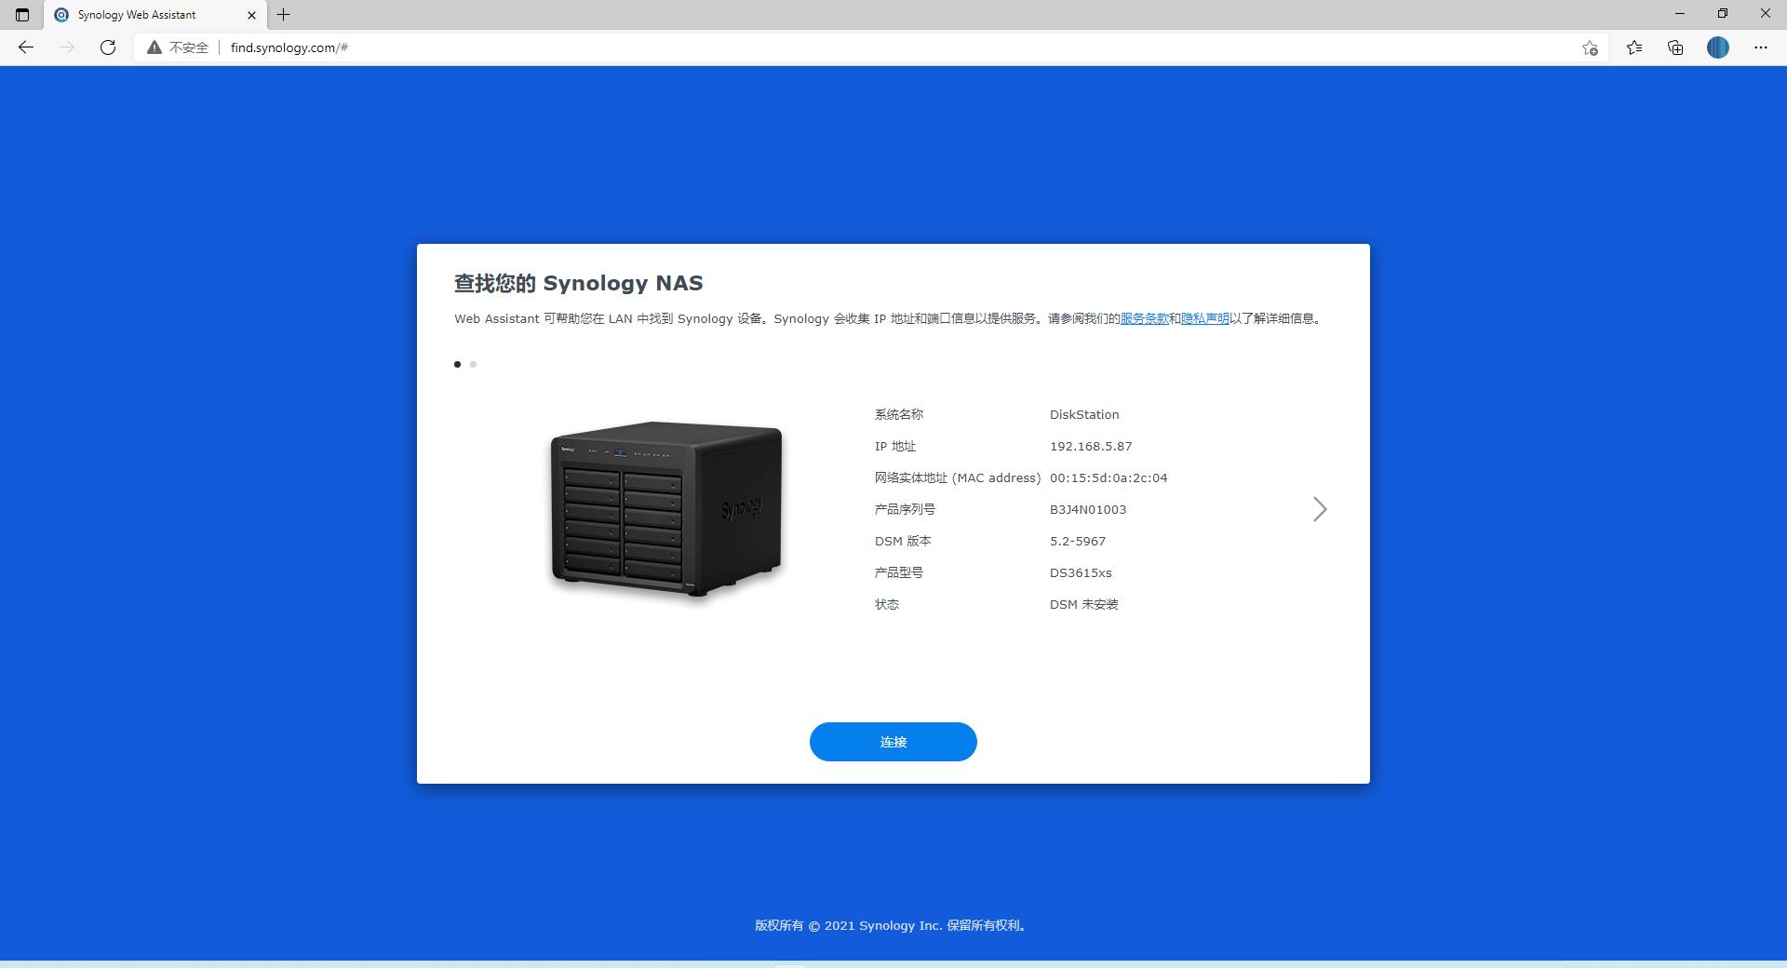1787x968 pixels.
Task: Close the Synology Web Assistant tab
Action: [x=251, y=15]
